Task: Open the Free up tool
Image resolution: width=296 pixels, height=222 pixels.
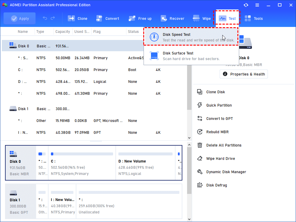Action: (140, 18)
